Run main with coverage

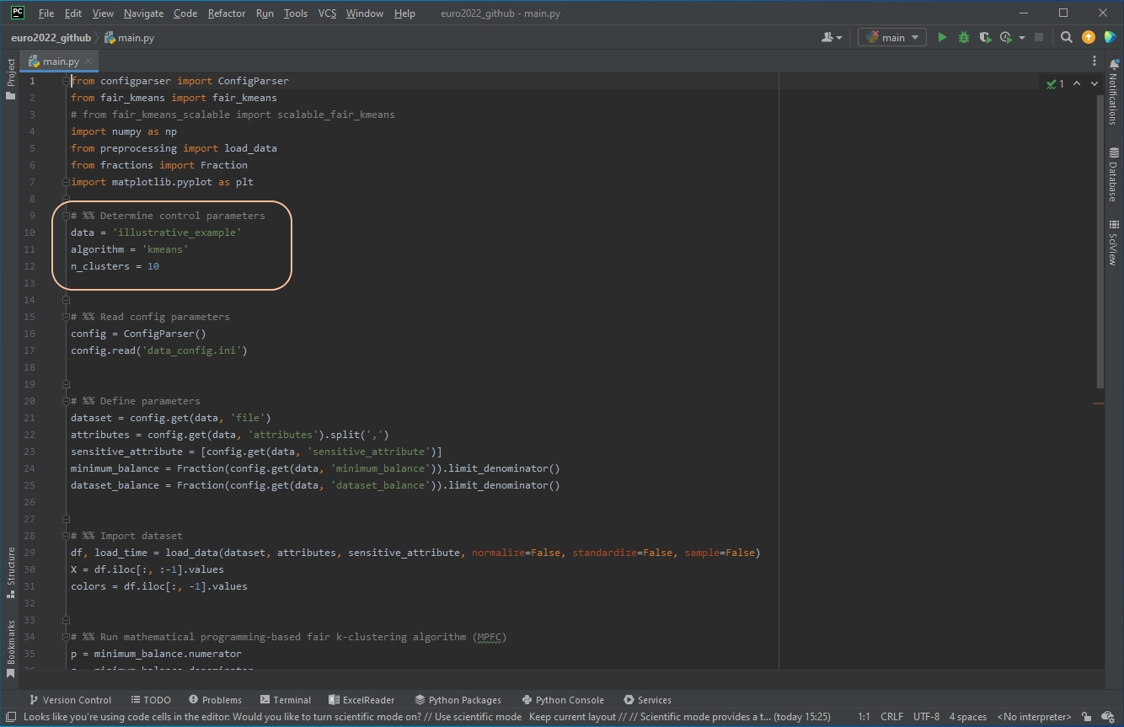pyautogui.click(x=985, y=37)
